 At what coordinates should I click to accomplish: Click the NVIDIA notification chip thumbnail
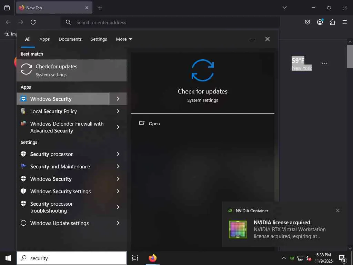click(238, 229)
